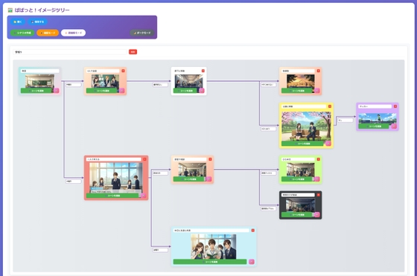
Task: Remove the lime green classroom card
Action: click(x=319, y=159)
